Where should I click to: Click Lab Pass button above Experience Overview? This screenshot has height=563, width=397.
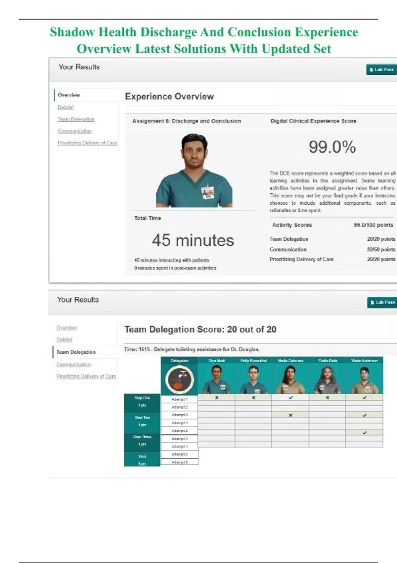coord(381,70)
